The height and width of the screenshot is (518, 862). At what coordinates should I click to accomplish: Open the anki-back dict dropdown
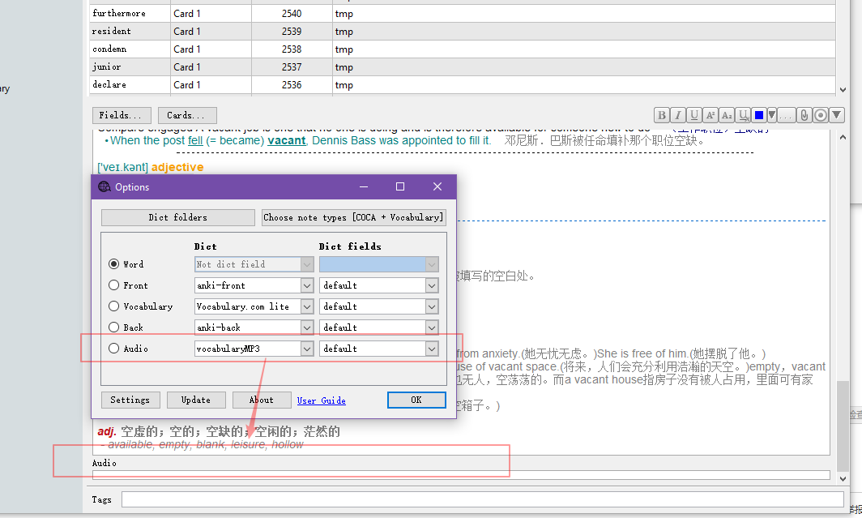[307, 327]
